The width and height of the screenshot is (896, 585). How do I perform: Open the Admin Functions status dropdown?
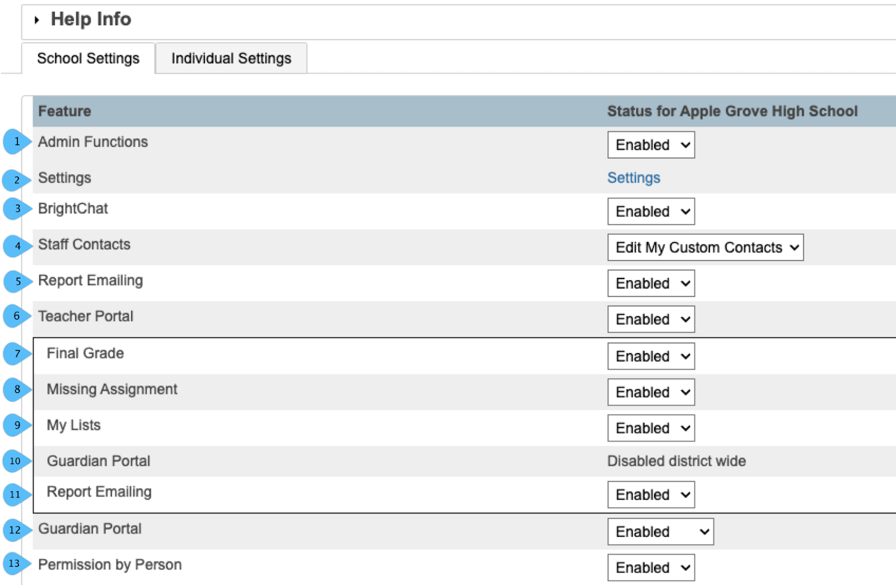(651, 145)
